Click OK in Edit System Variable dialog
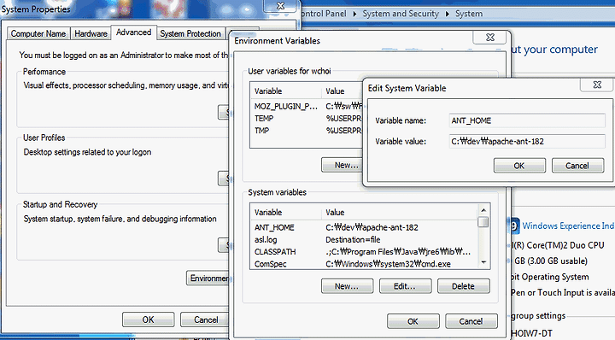Viewport: 615px width, 340px height. coord(519,166)
